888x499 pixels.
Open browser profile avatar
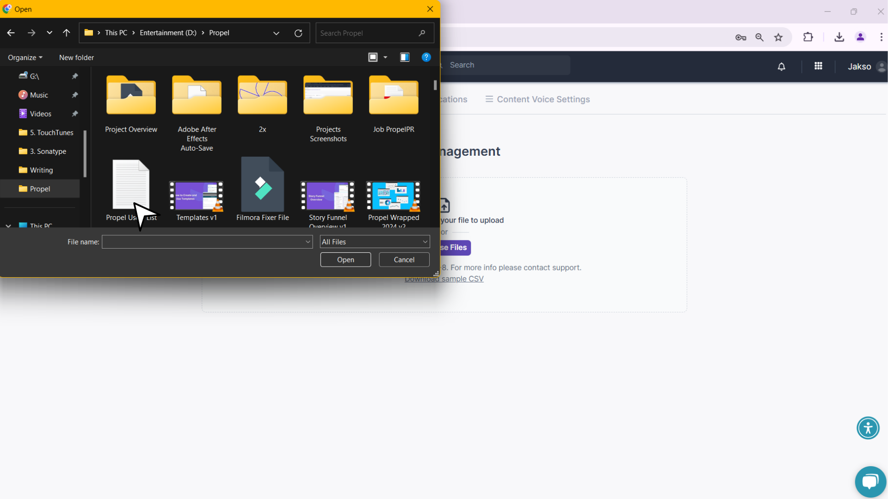(x=860, y=37)
